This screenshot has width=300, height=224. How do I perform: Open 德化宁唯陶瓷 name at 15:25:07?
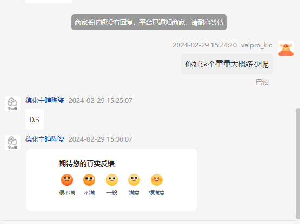pyautogui.click(x=45, y=101)
